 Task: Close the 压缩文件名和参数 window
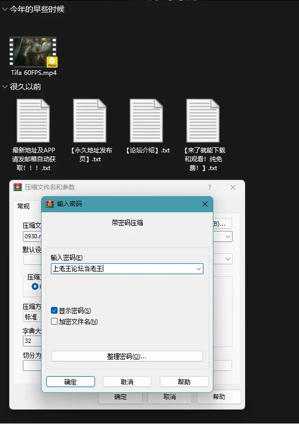(x=233, y=187)
